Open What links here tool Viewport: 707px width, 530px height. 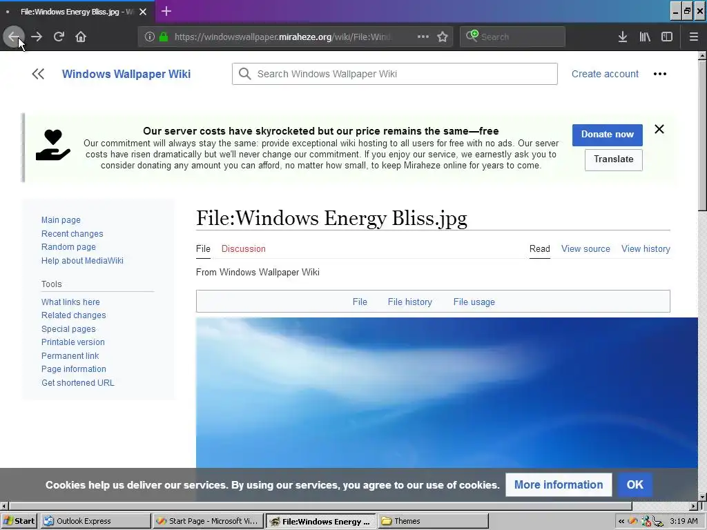coord(70,302)
